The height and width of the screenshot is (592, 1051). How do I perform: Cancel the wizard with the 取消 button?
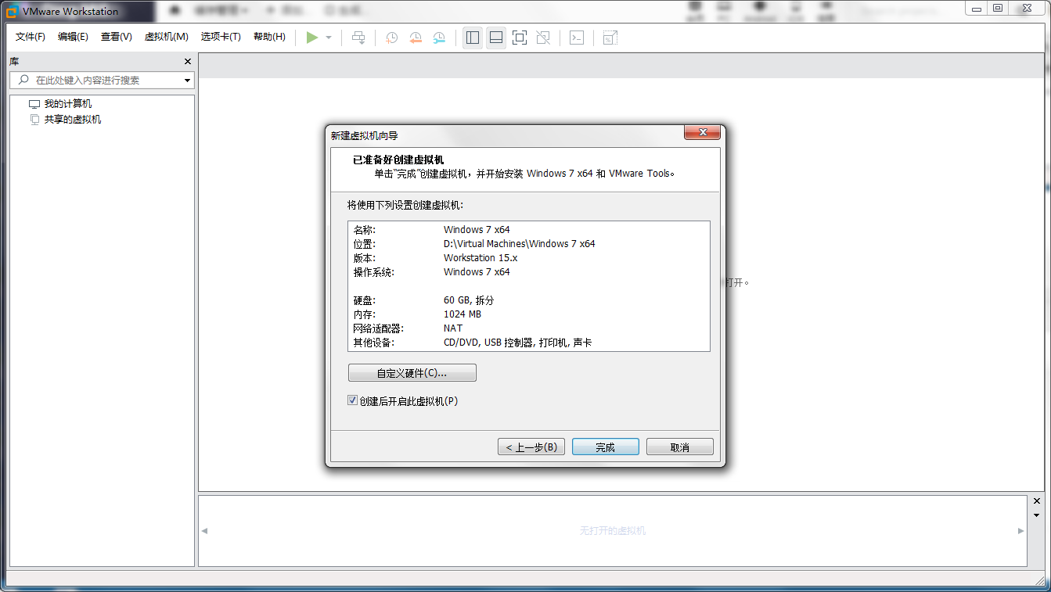(680, 447)
